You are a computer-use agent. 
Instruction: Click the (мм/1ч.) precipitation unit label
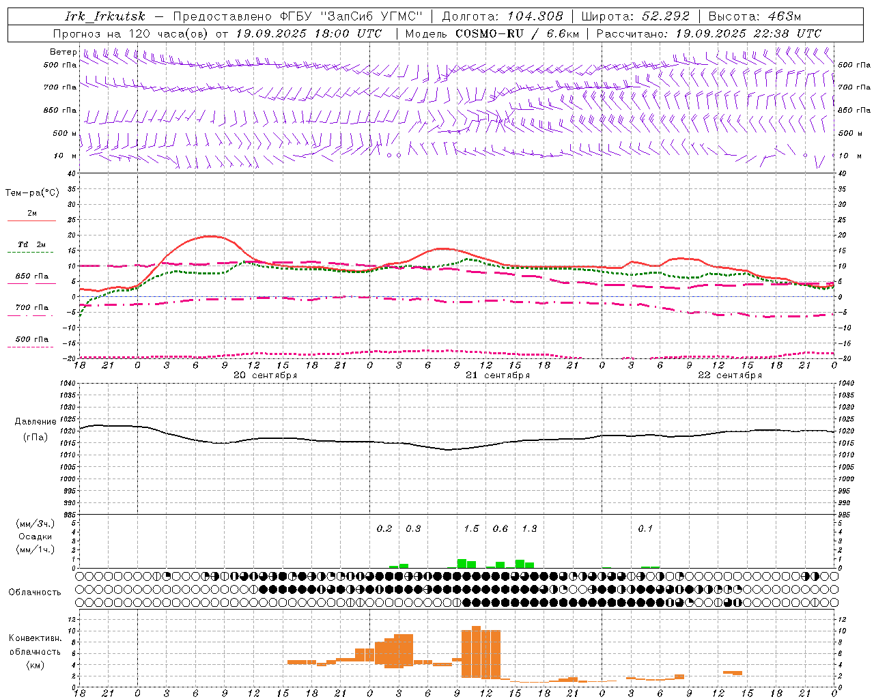[36, 550]
